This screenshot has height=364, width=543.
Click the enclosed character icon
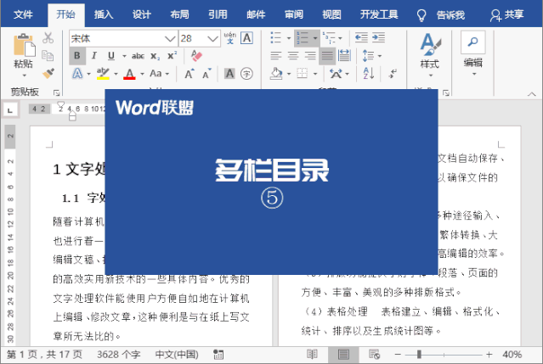point(246,73)
